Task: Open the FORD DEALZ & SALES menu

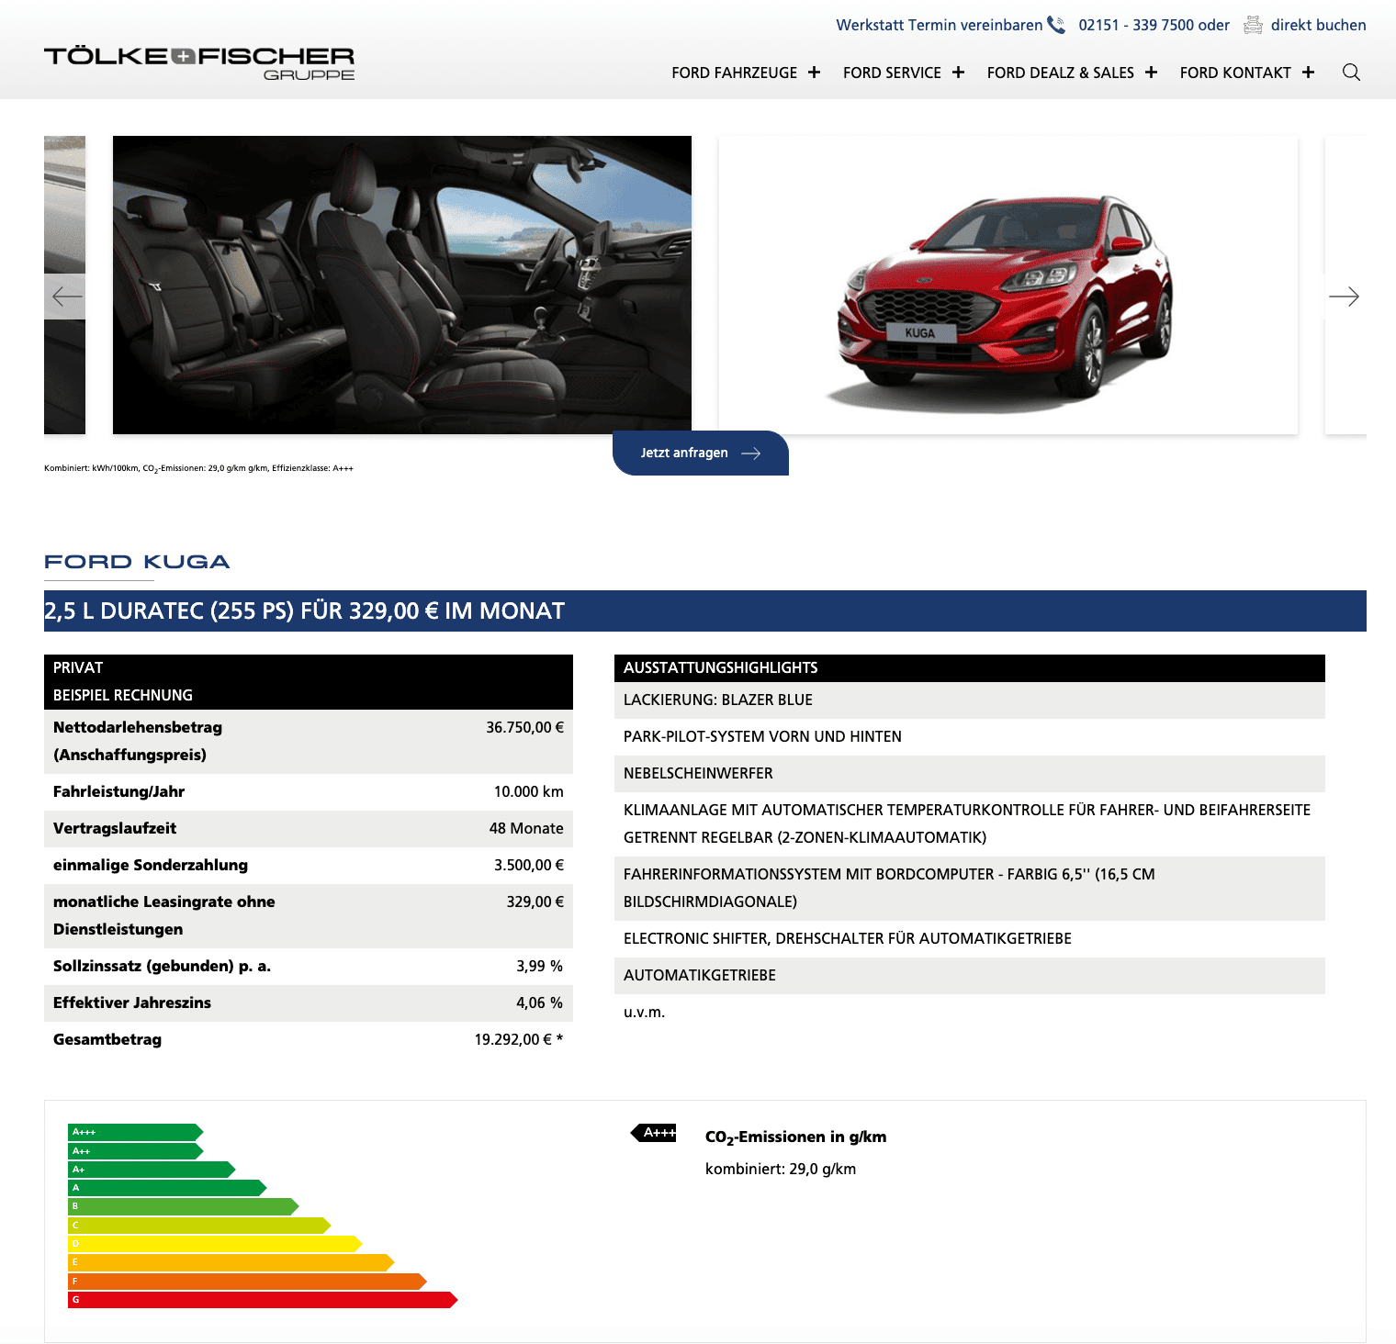Action: [x=1060, y=73]
